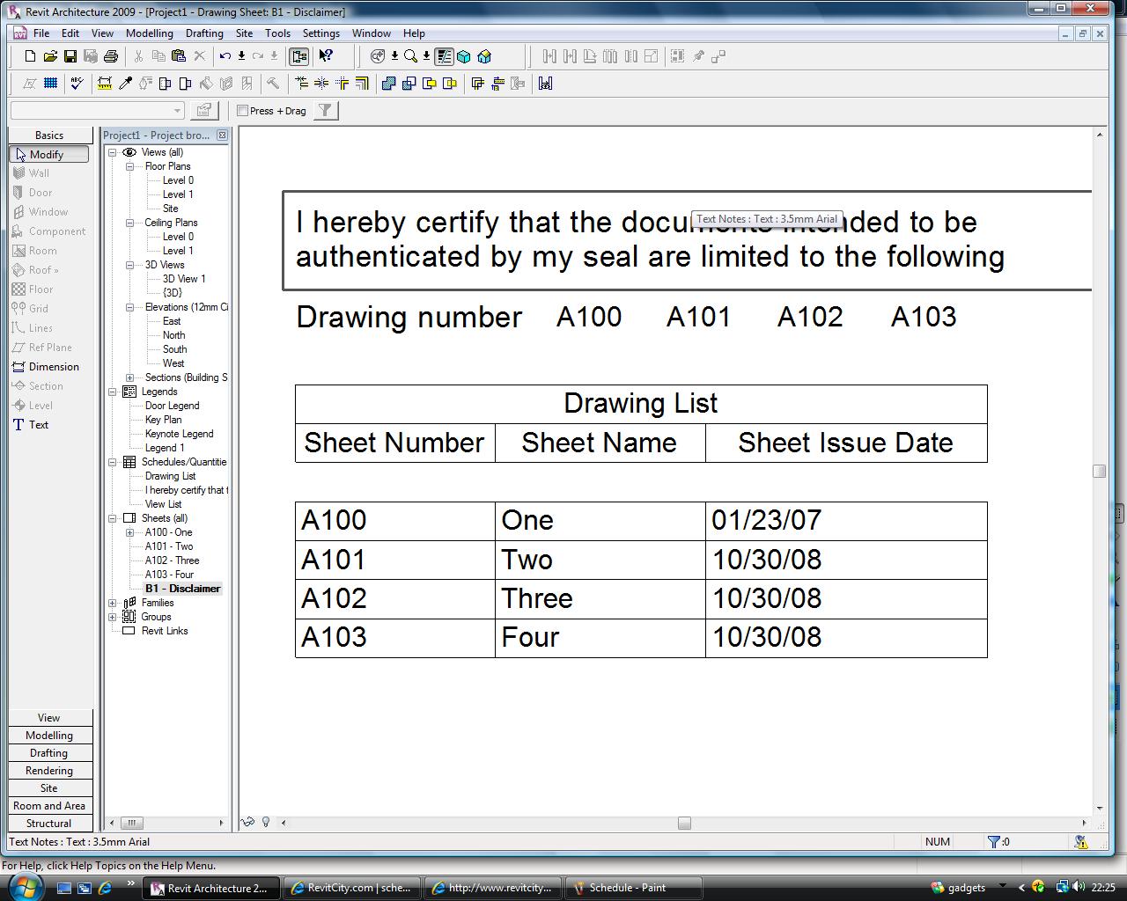Expand the Groups tree node
The image size is (1127, 901).
113,617
